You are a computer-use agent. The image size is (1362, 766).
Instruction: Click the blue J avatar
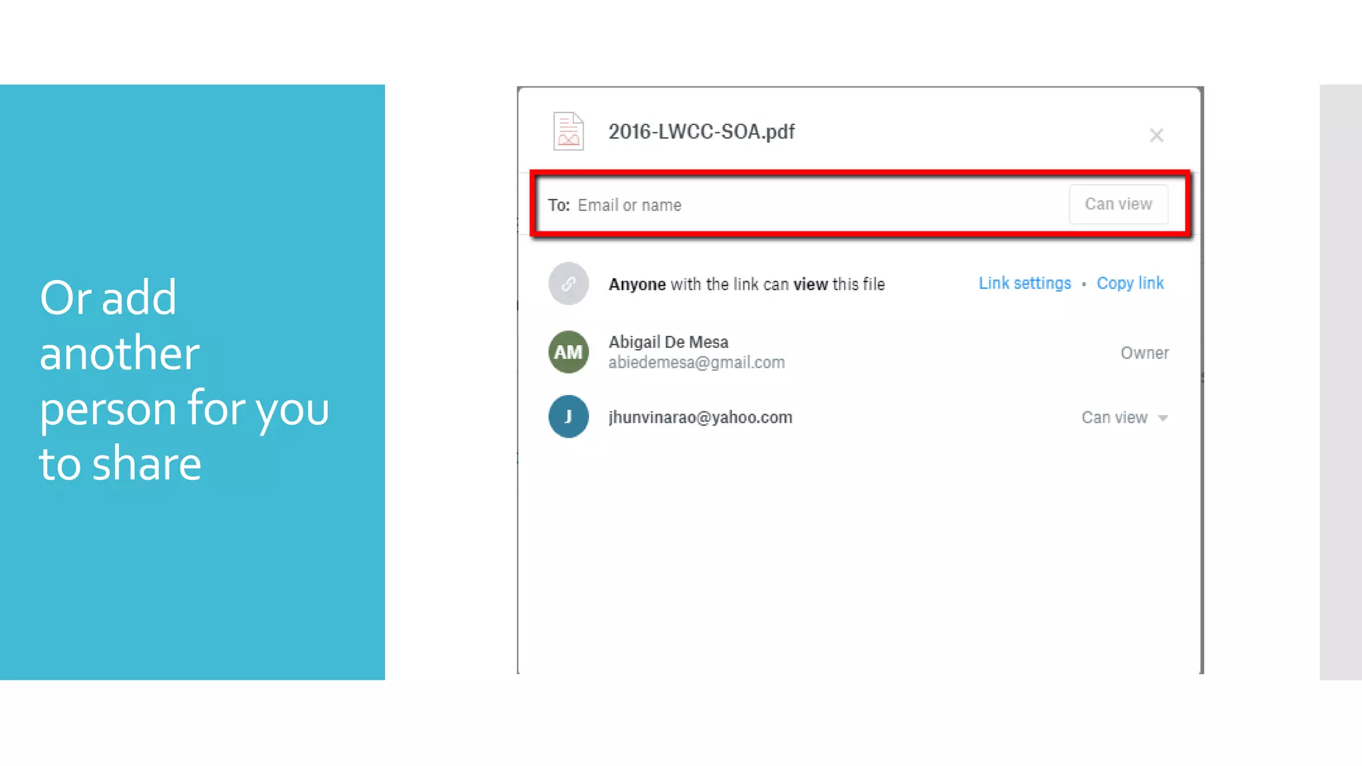[568, 417]
